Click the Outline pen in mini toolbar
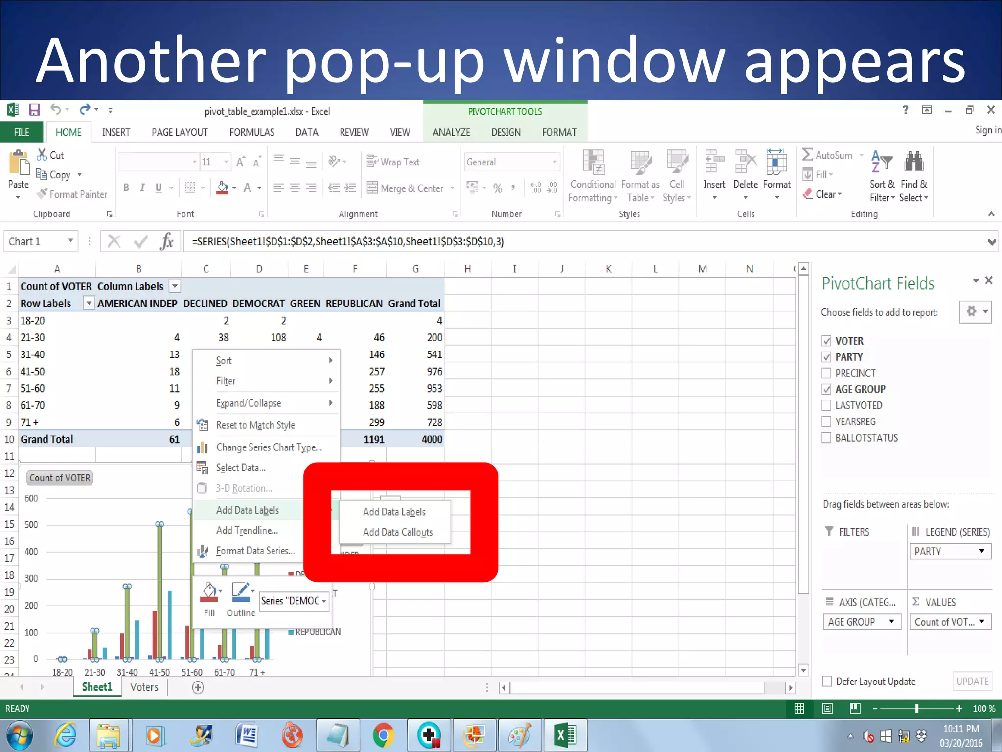This screenshot has height=752, width=1002. tap(241, 592)
